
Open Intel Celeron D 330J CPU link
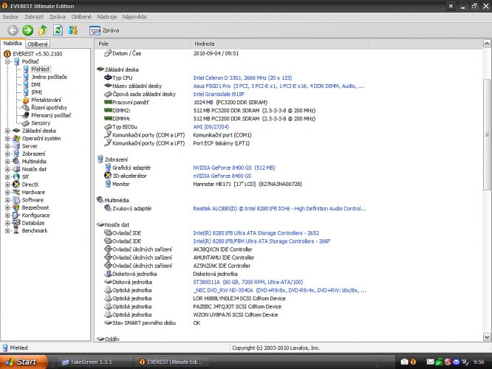tap(242, 77)
